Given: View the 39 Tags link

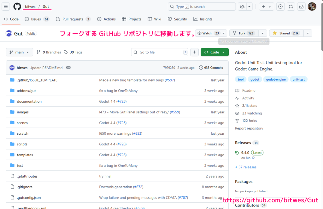Looking at the screenshot, I should click(x=73, y=52).
